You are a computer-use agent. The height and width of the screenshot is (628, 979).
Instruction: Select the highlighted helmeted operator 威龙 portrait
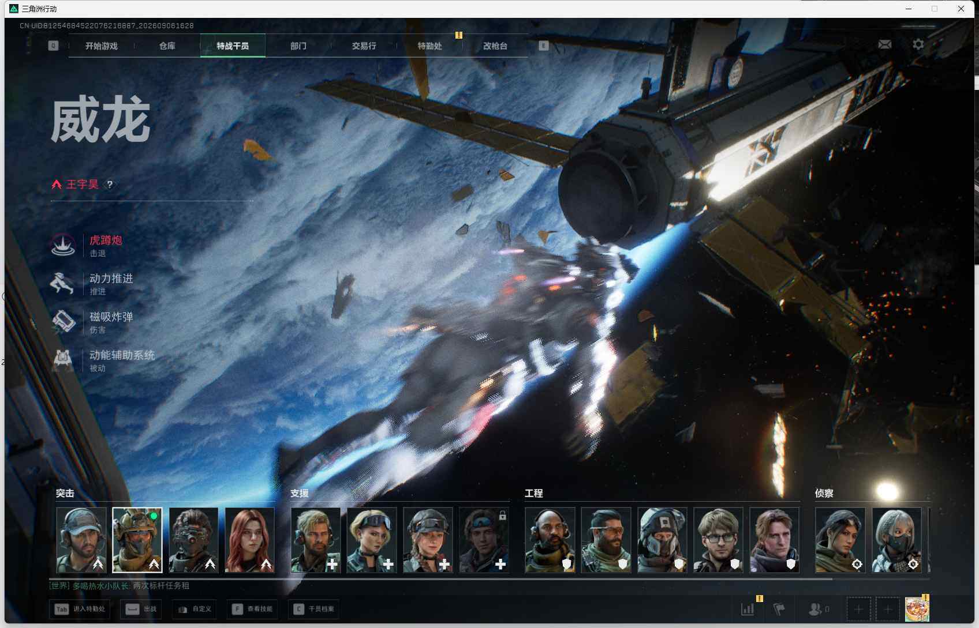[x=137, y=540]
